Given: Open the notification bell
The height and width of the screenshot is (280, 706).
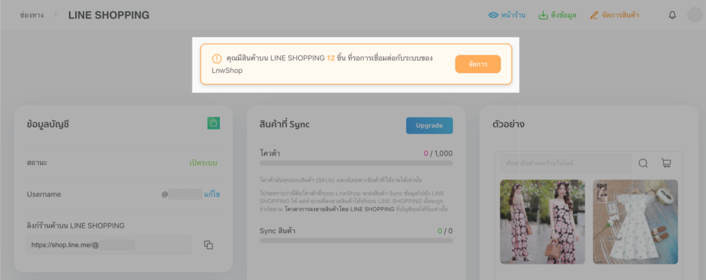Looking at the screenshot, I should point(672,15).
